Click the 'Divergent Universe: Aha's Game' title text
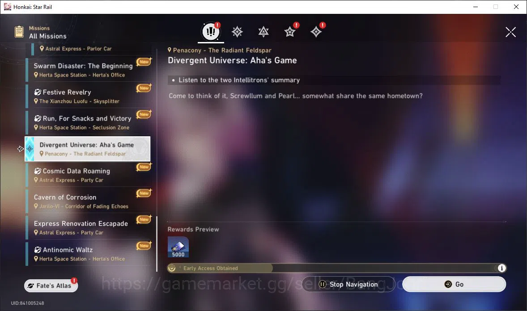The height and width of the screenshot is (311, 527). [232, 60]
